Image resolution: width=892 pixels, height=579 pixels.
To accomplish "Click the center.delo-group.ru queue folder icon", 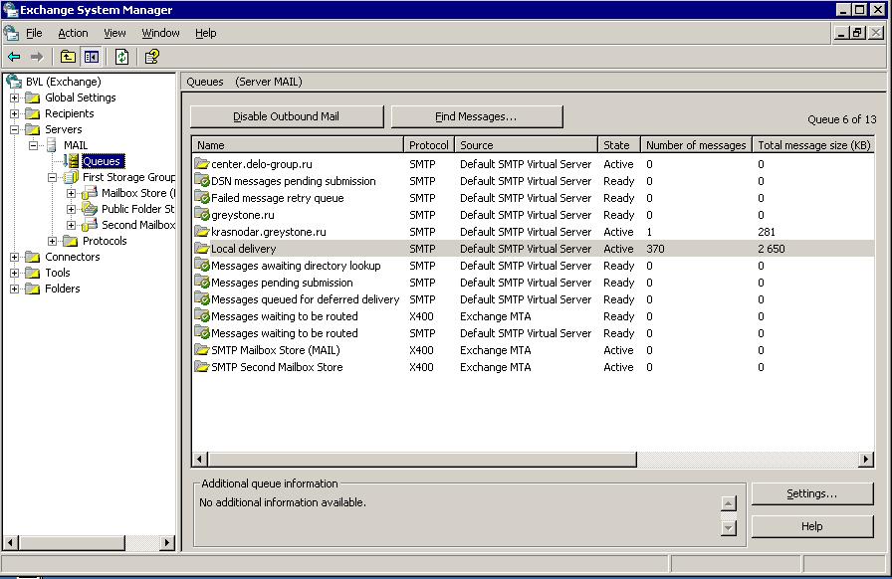I will pyautogui.click(x=201, y=164).
